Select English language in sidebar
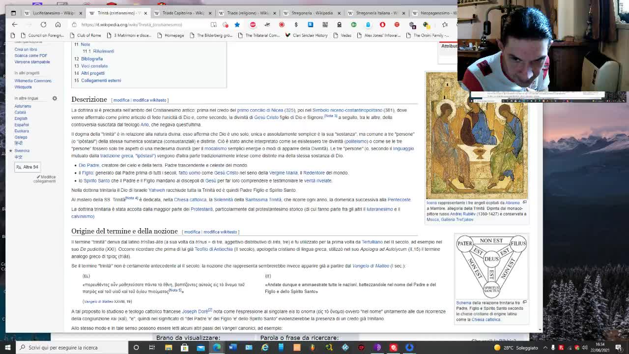The height and width of the screenshot is (354, 629). 21,118
